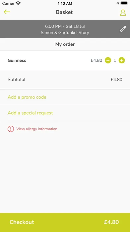Tap the Simon & Garfunkel Story event name
Image resolution: width=130 pixels, height=232 pixels.
click(x=65, y=33)
